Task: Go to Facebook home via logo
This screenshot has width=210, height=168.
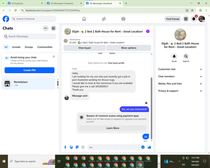Action: click(x=6, y=19)
